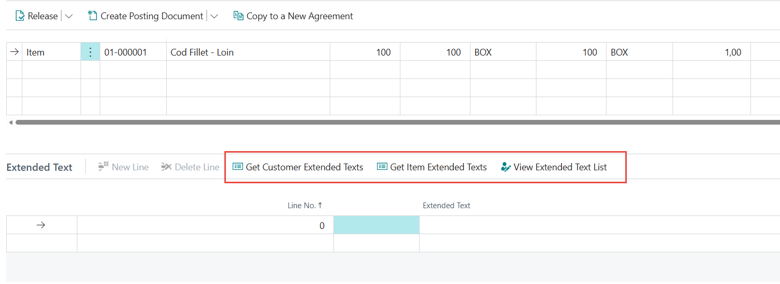The width and height of the screenshot is (780, 284).
Task: Select item number 01-000001 cell
Action: (x=132, y=52)
